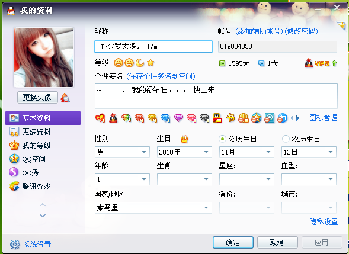Select the 农历生日 radio button
Screen dimensions: 349x254
pyautogui.click(x=286, y=139)
